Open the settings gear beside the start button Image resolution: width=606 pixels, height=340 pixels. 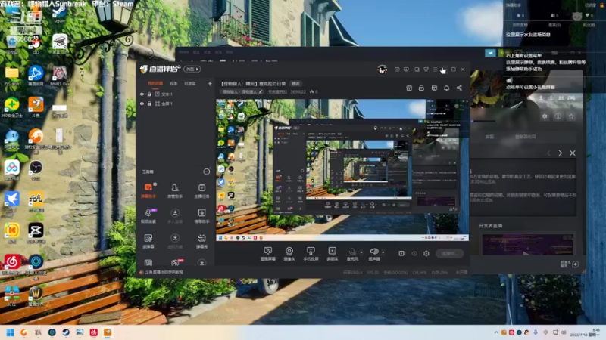426,253
